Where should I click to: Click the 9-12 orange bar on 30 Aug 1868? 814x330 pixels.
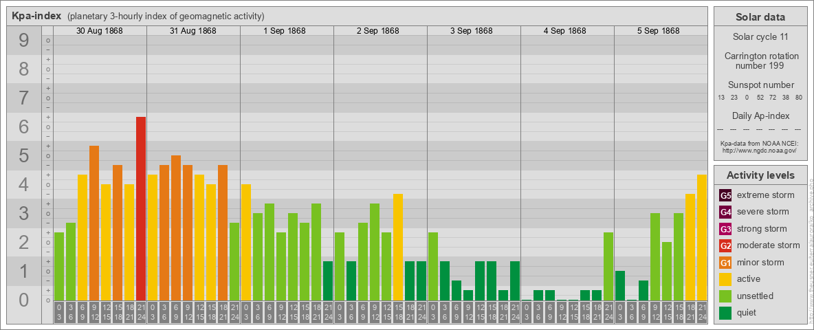(x=94, y=223)
